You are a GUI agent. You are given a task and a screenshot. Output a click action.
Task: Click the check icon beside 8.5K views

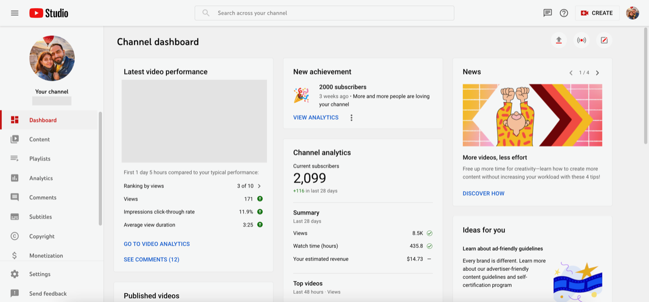click(x=429, y=233)
